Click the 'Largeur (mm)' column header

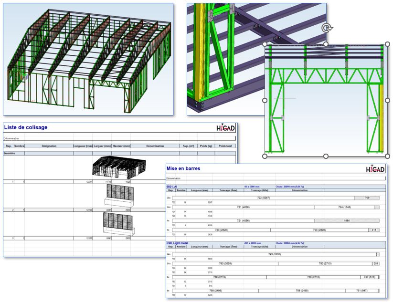(x=102, y=146)
